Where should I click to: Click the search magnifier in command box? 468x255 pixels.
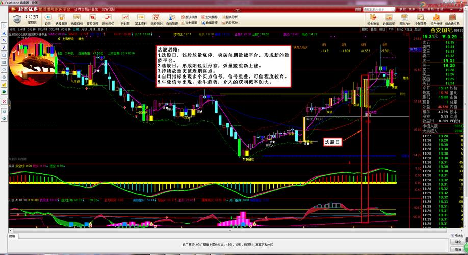pos(393,9)
